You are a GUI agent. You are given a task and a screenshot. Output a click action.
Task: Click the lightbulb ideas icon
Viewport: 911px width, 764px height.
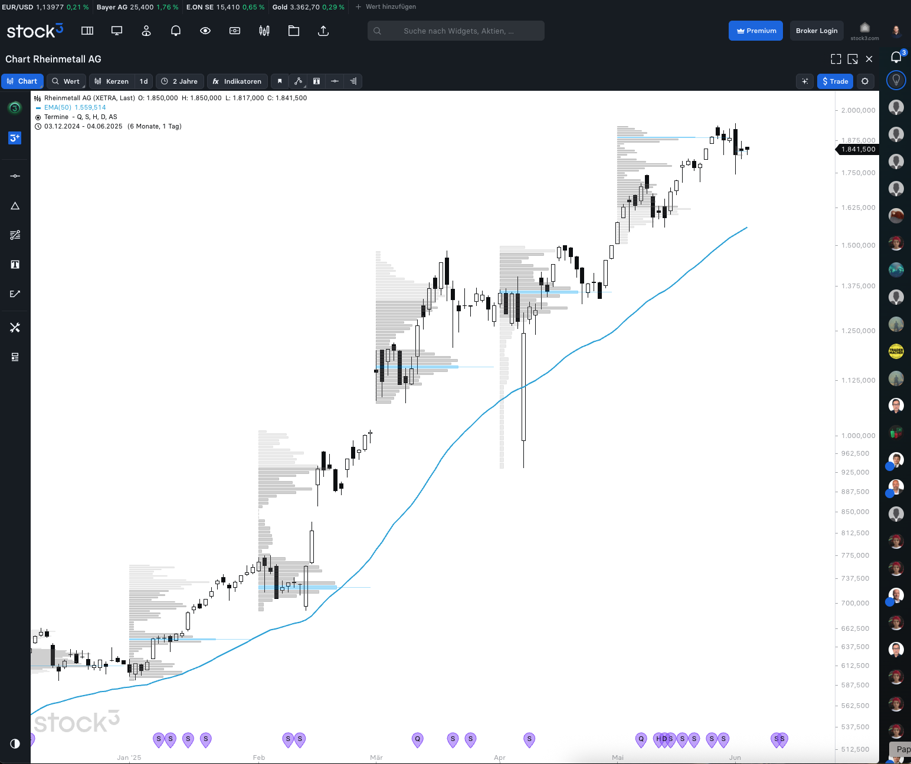click(896, 80)
